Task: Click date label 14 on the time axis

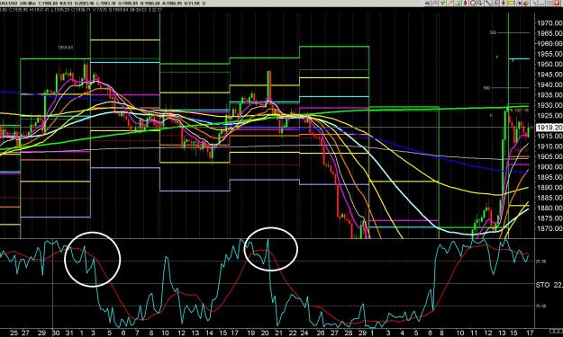Action: 209,333
